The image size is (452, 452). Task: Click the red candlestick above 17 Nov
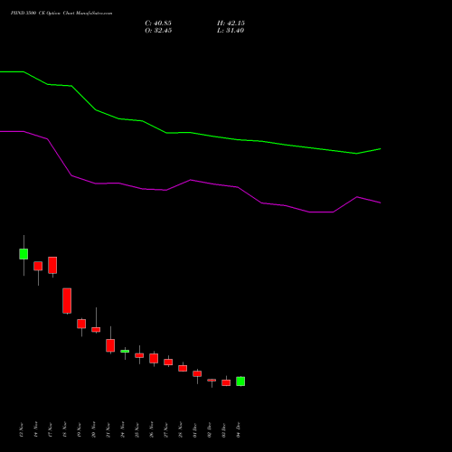click(x=52, y=265)
